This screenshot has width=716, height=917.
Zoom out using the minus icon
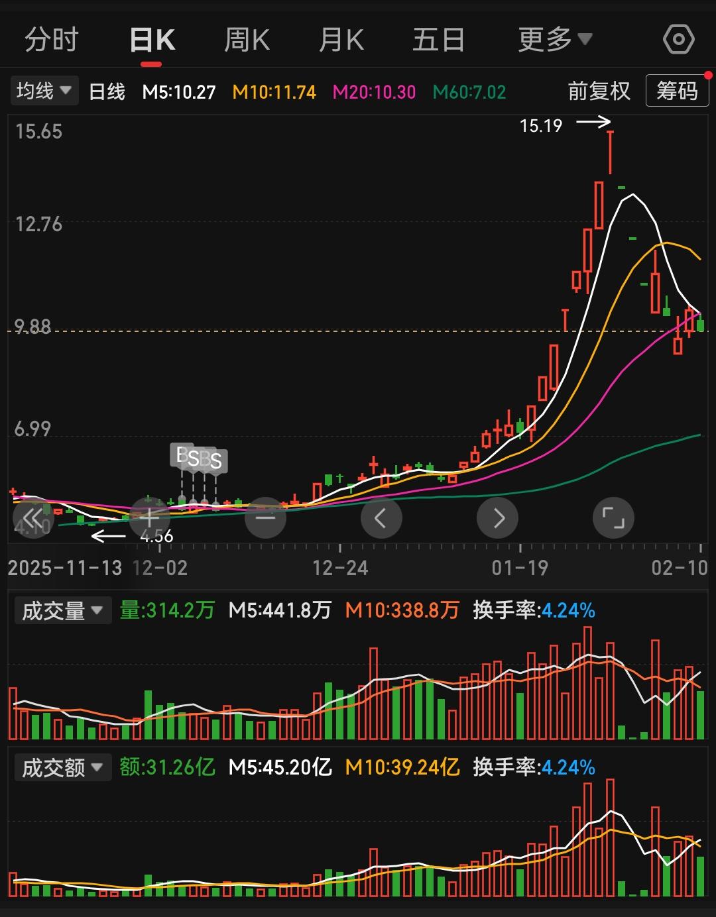point(265,517)
